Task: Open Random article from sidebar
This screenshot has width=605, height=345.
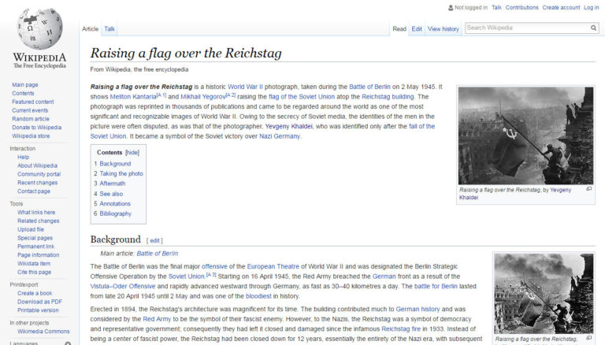Action: click(32, 119)
